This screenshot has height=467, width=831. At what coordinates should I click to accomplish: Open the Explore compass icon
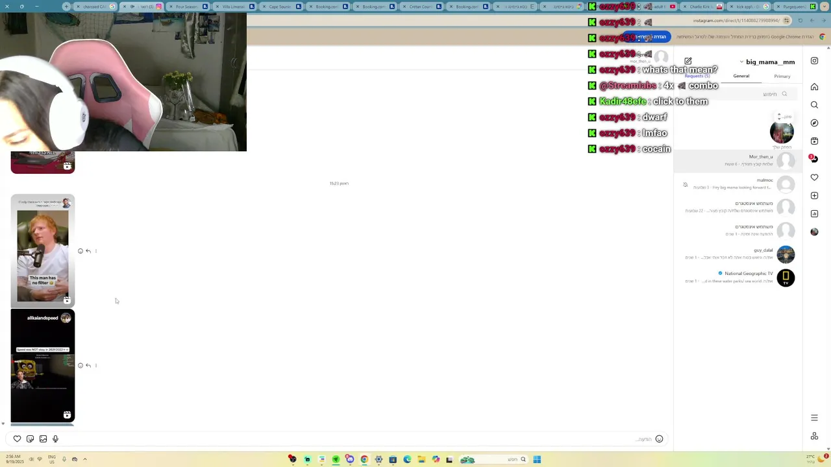[814, 123]
